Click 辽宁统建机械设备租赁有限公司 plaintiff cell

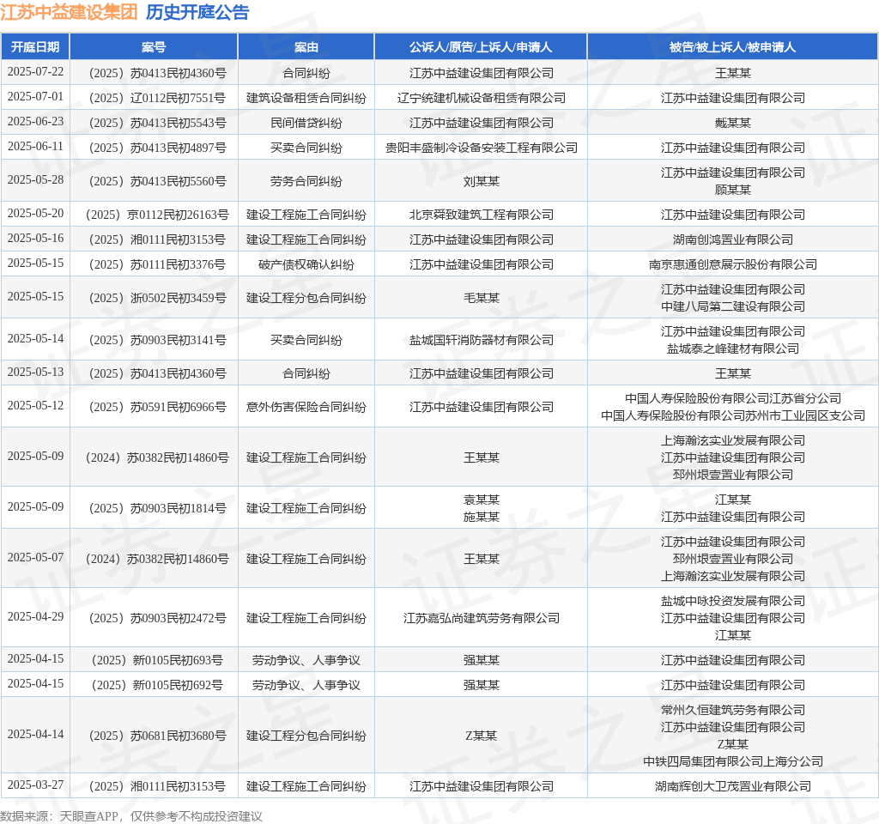481,98
